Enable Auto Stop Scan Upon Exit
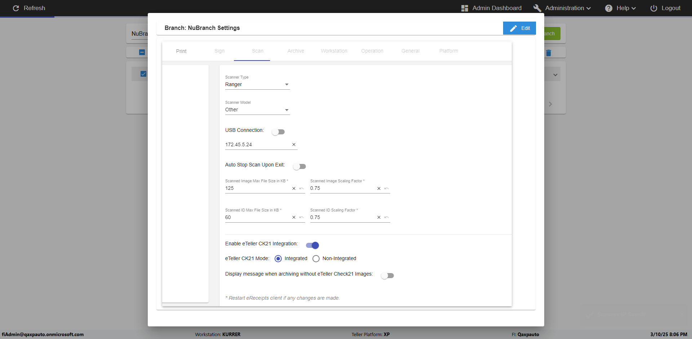The width and height of the screenshot is (692, 339). pos(299,166)
